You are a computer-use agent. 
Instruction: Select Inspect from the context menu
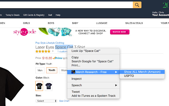click(77, 79)
